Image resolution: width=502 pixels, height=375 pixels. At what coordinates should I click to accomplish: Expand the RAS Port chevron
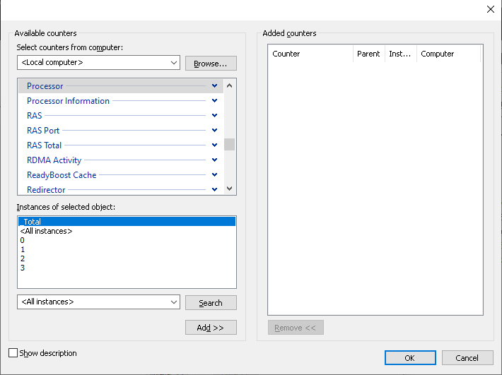pos(214,131)
